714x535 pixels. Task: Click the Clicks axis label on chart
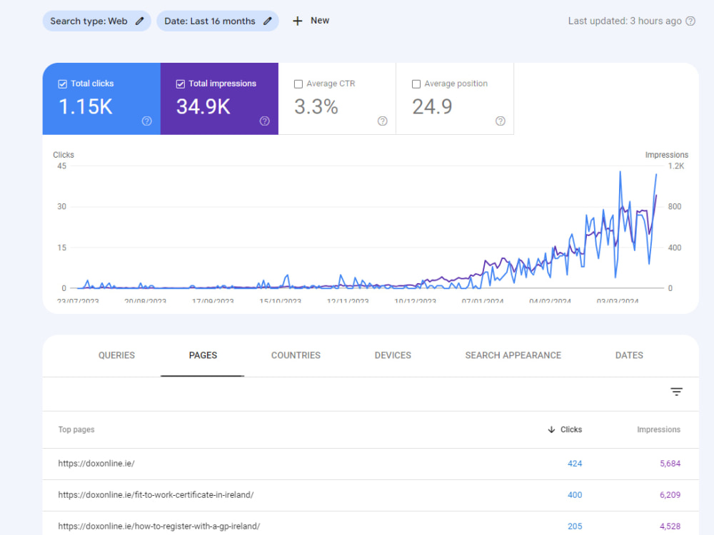click(x=64, y=155)
